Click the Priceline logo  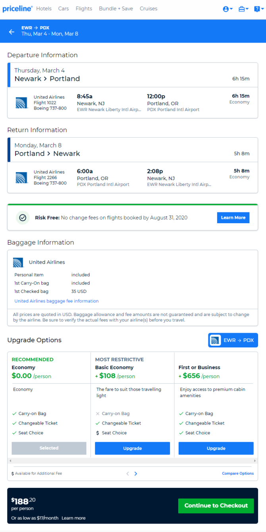click(x=17, y=8)
